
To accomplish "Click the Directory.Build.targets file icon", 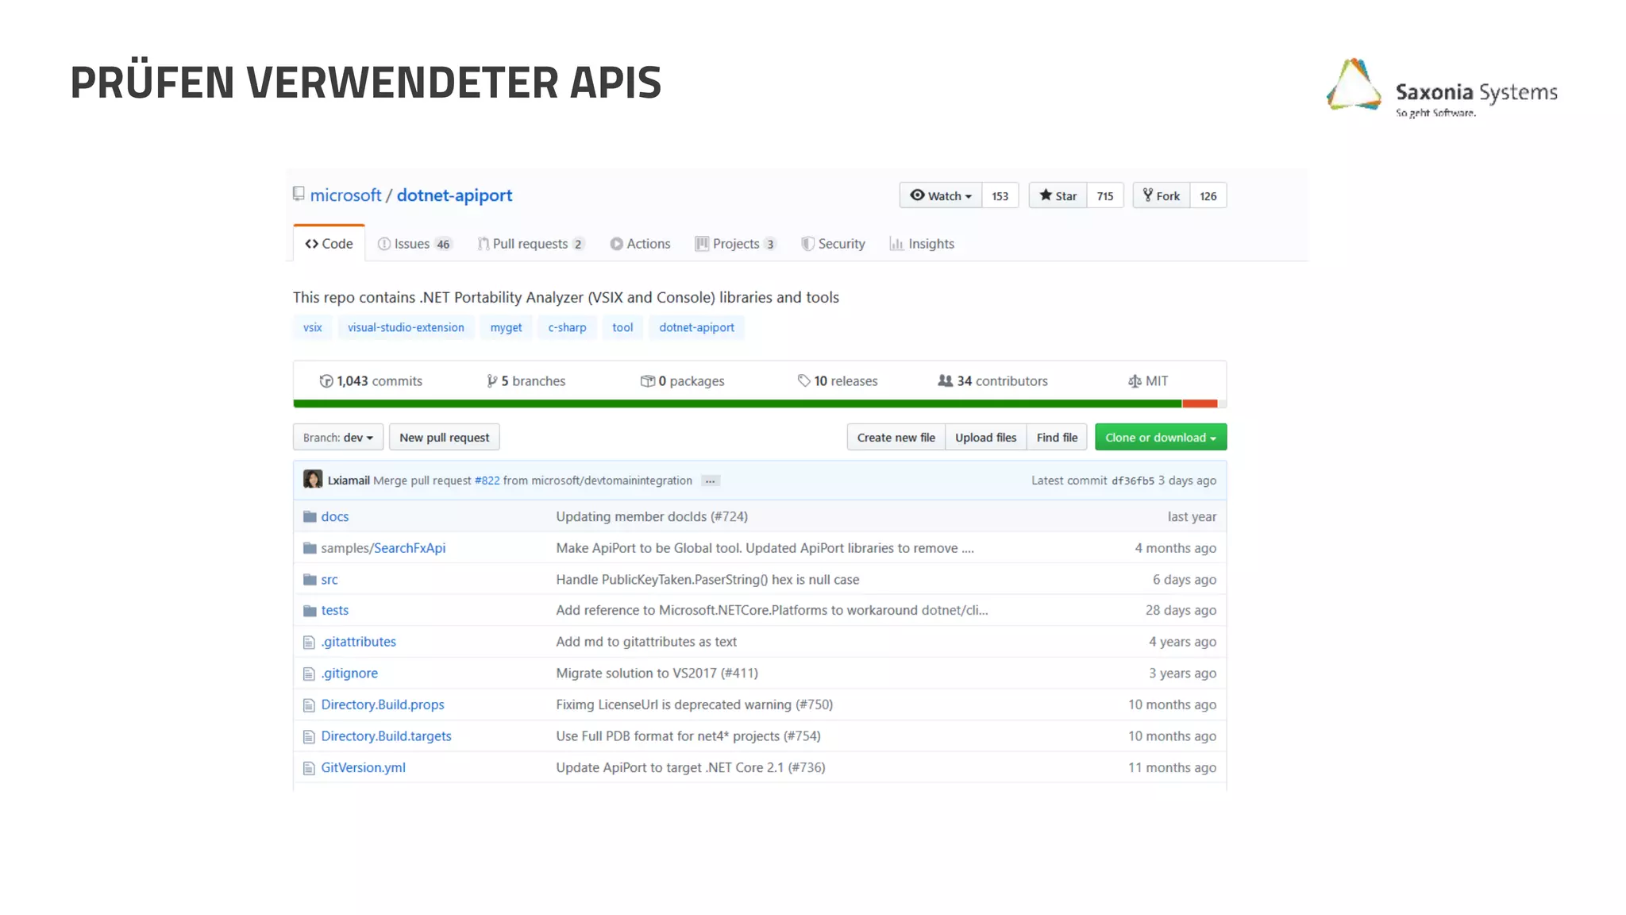I will [x=309, y=737].
